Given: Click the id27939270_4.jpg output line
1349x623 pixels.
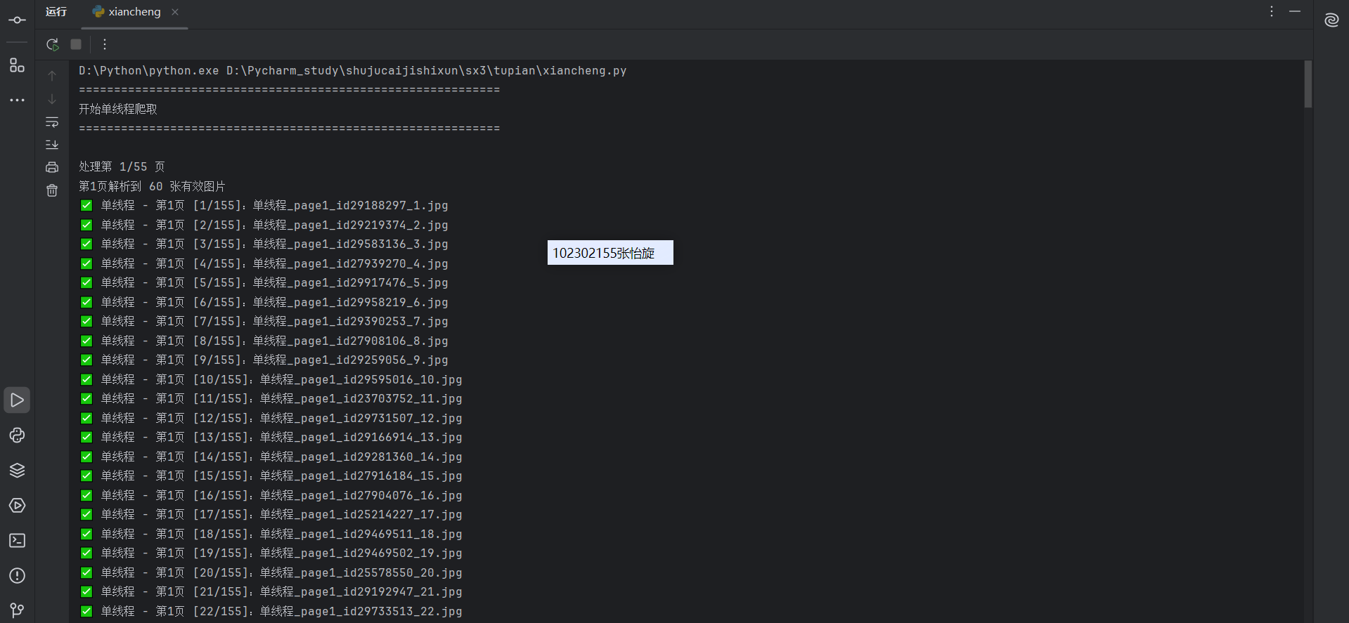Looking at the screenshot, I should (264, 263).
